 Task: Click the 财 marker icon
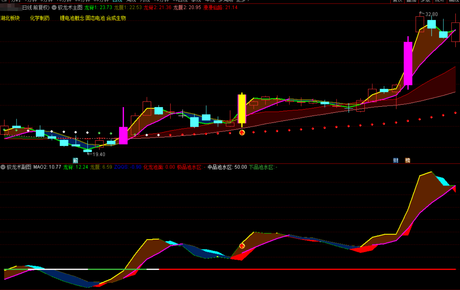coord(396,160)
